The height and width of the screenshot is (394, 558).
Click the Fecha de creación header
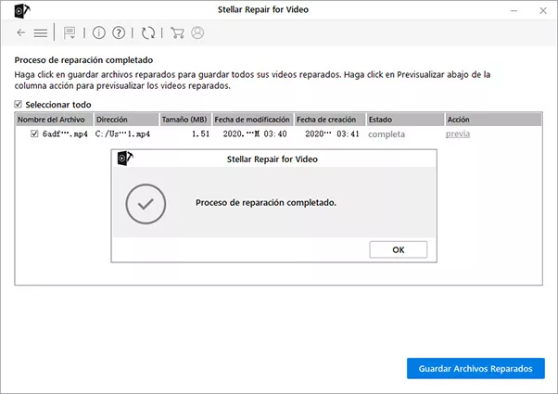[330, 120]
